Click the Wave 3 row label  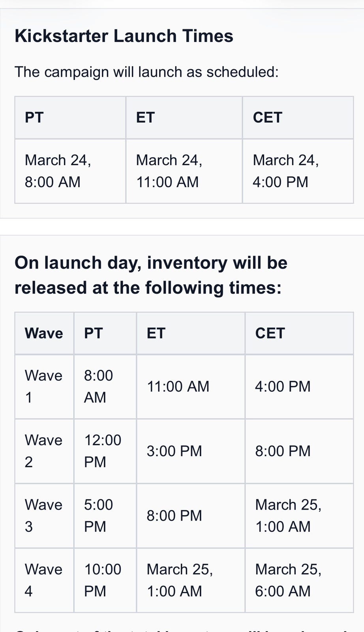(43, 515)
